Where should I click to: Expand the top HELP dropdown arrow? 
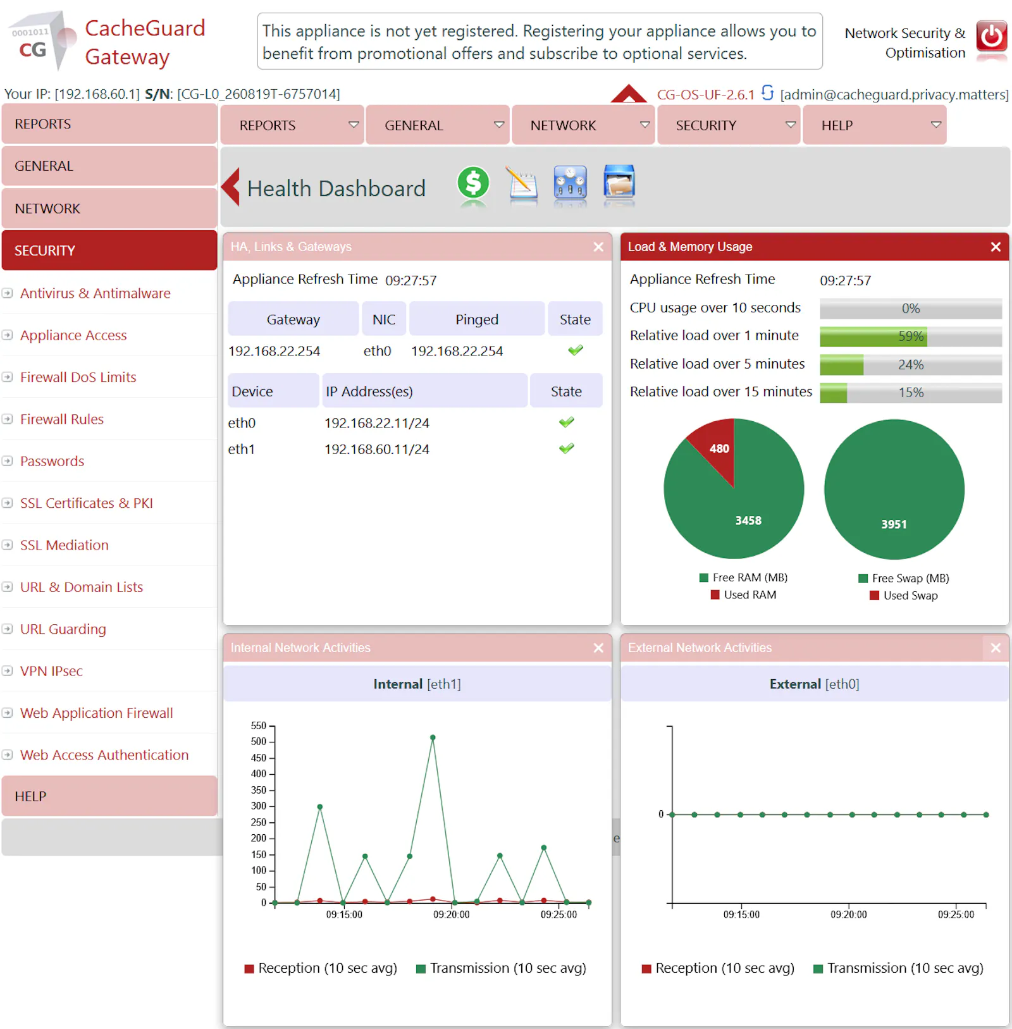pyautogui.click(x=936, y=125)
